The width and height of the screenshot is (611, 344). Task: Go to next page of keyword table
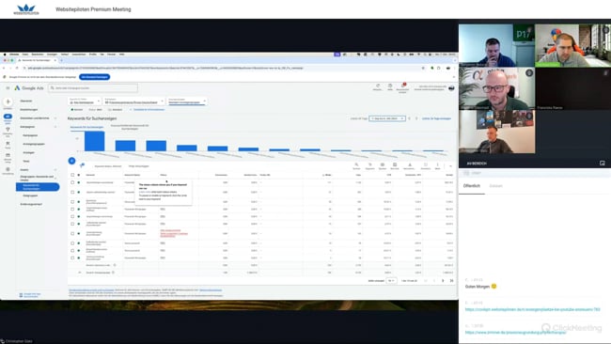tap(443, 280)
